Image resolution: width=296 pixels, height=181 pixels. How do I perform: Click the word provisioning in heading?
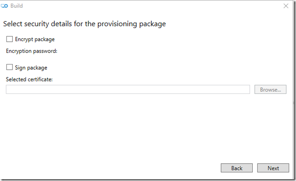pos(117,24)
